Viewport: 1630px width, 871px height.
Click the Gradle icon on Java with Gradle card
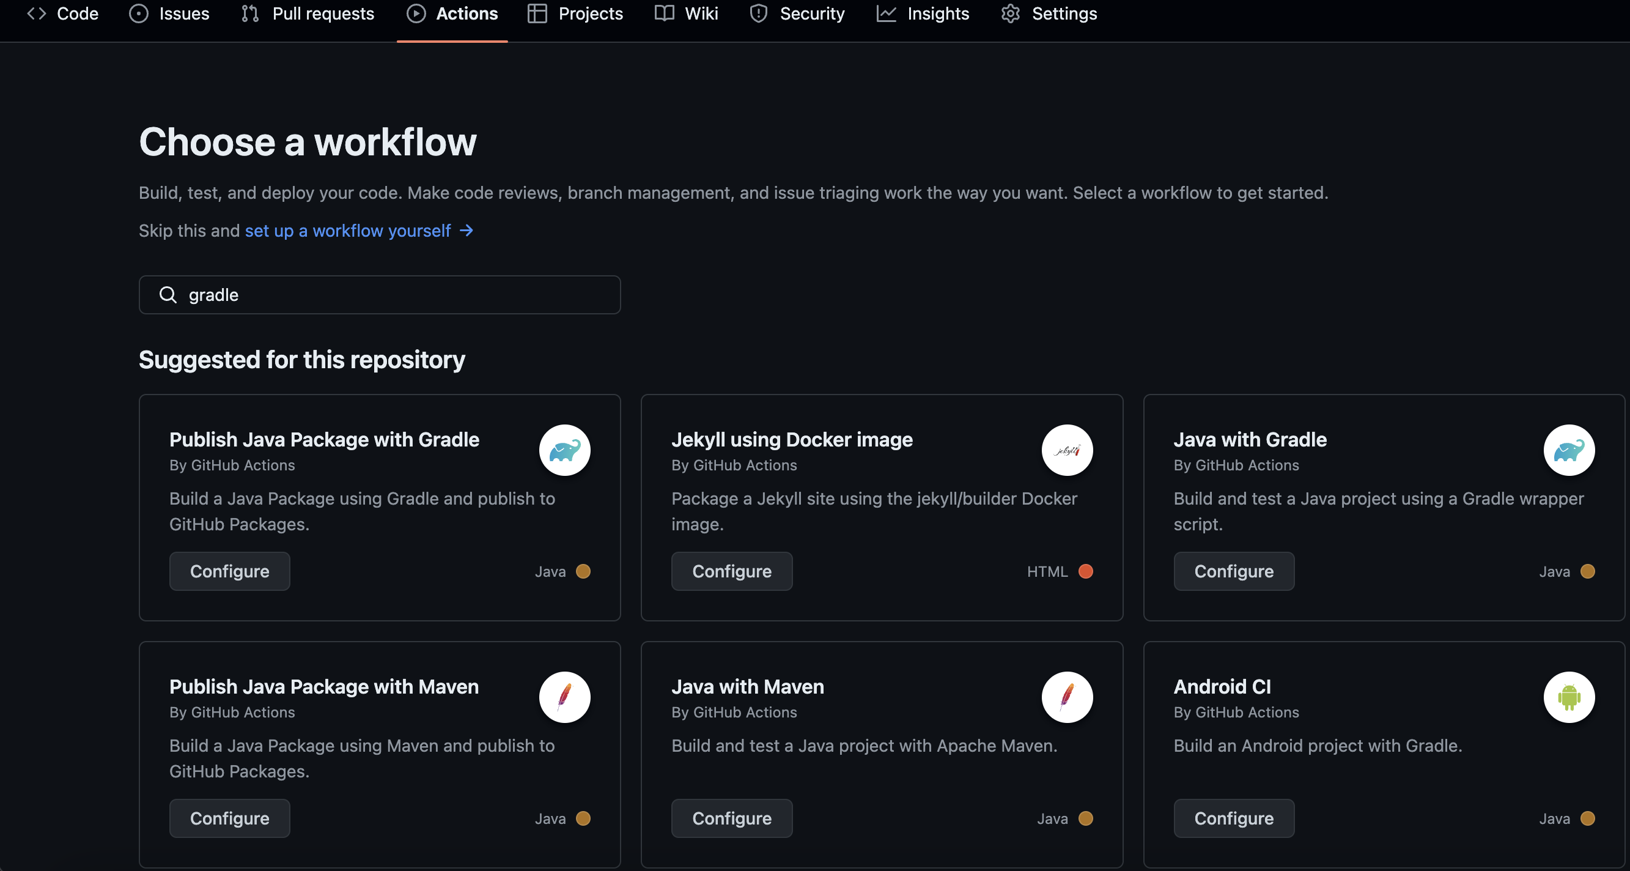click(x=1569, y=450)
